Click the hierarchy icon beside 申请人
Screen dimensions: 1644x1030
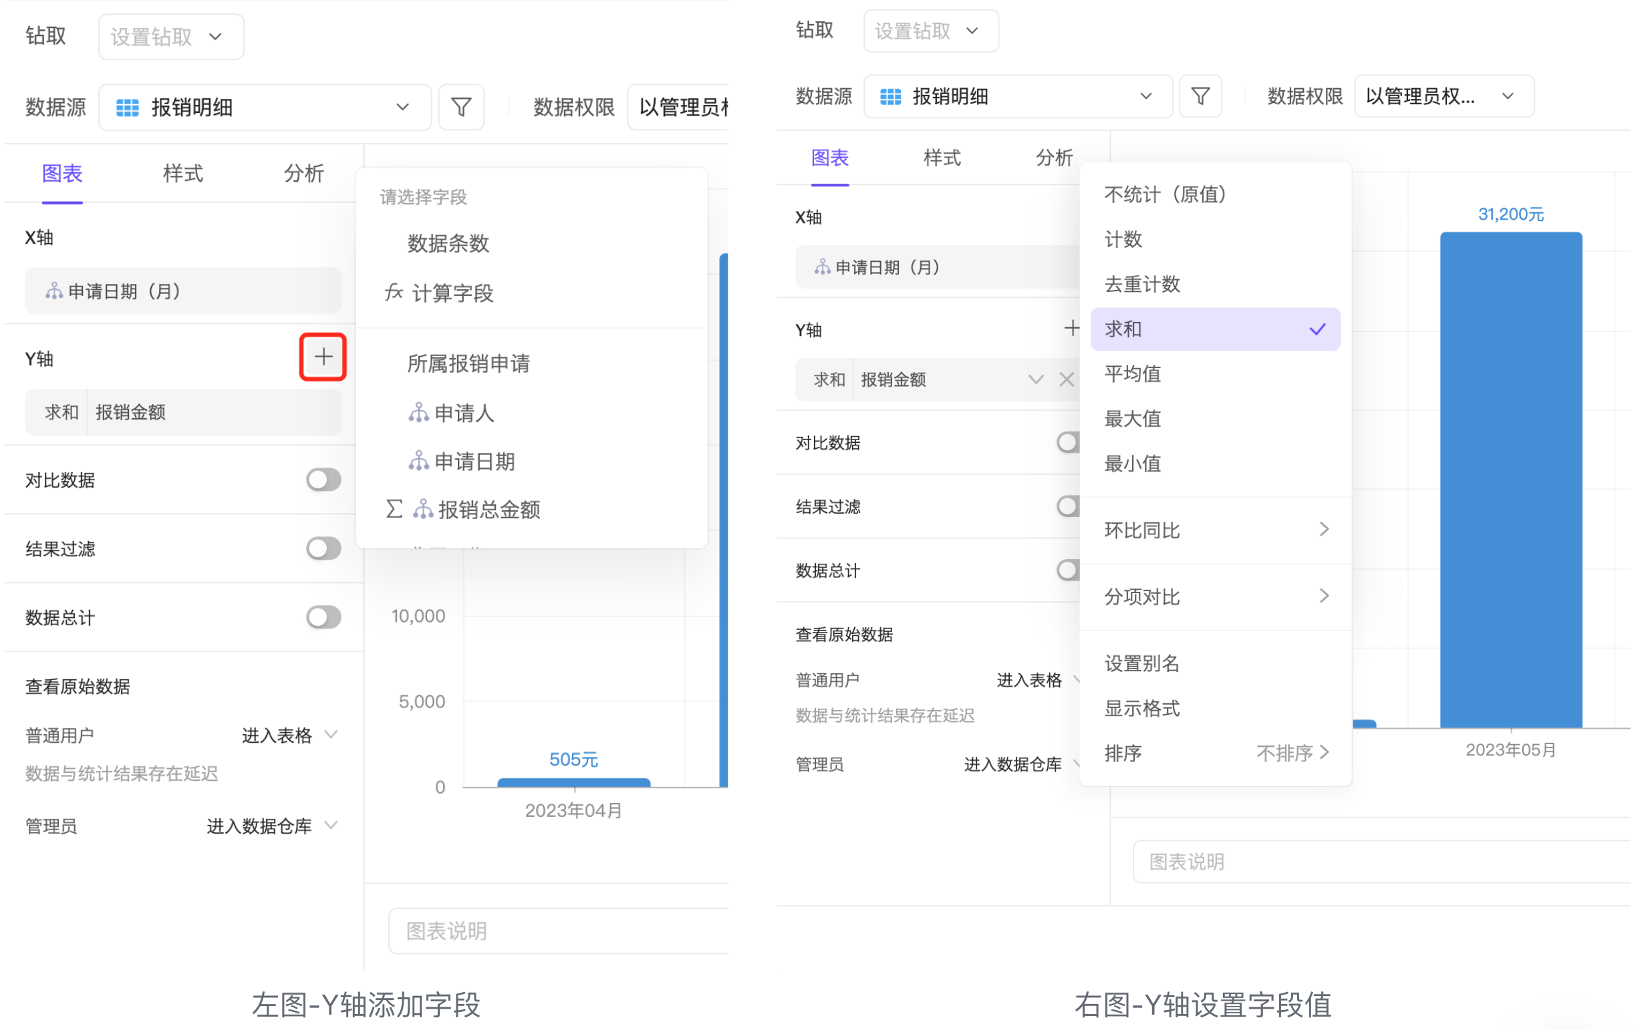click(418, 412)
